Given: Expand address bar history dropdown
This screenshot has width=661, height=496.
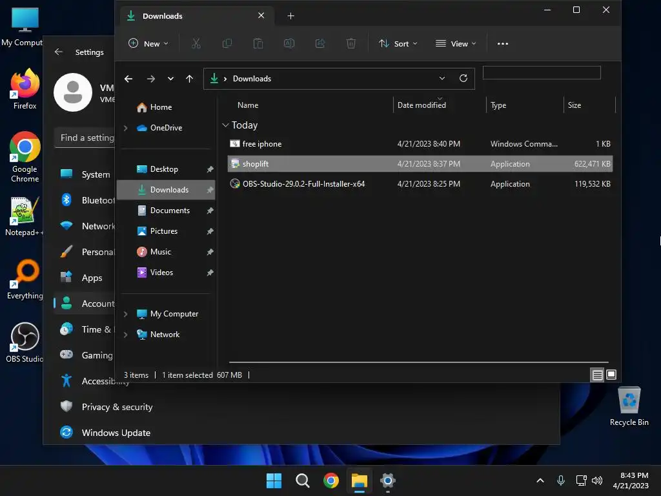Looking at the screenshot, I should coord(442,78).
